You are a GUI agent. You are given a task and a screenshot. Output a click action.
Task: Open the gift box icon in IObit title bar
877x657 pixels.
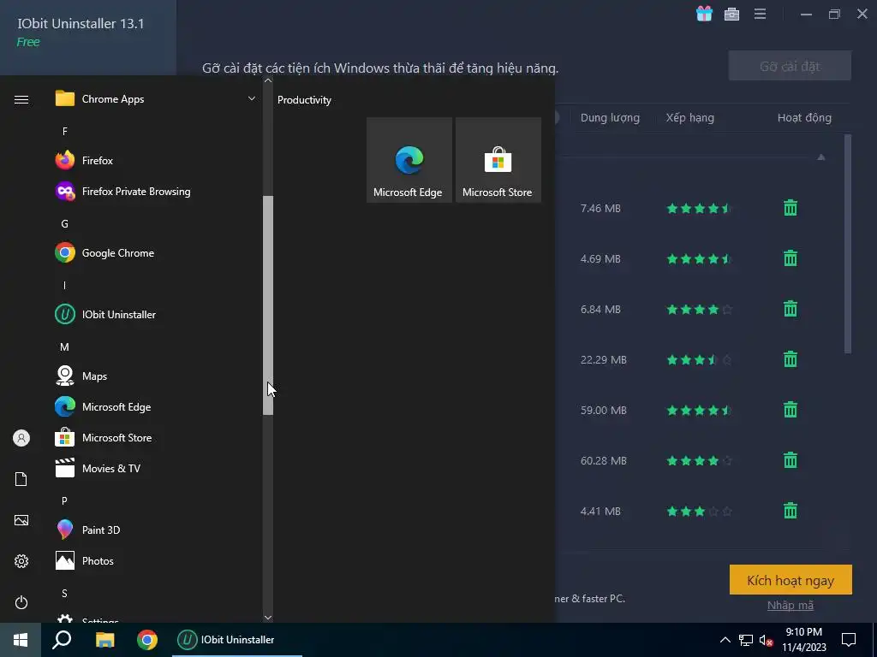(x=704, y=14)
